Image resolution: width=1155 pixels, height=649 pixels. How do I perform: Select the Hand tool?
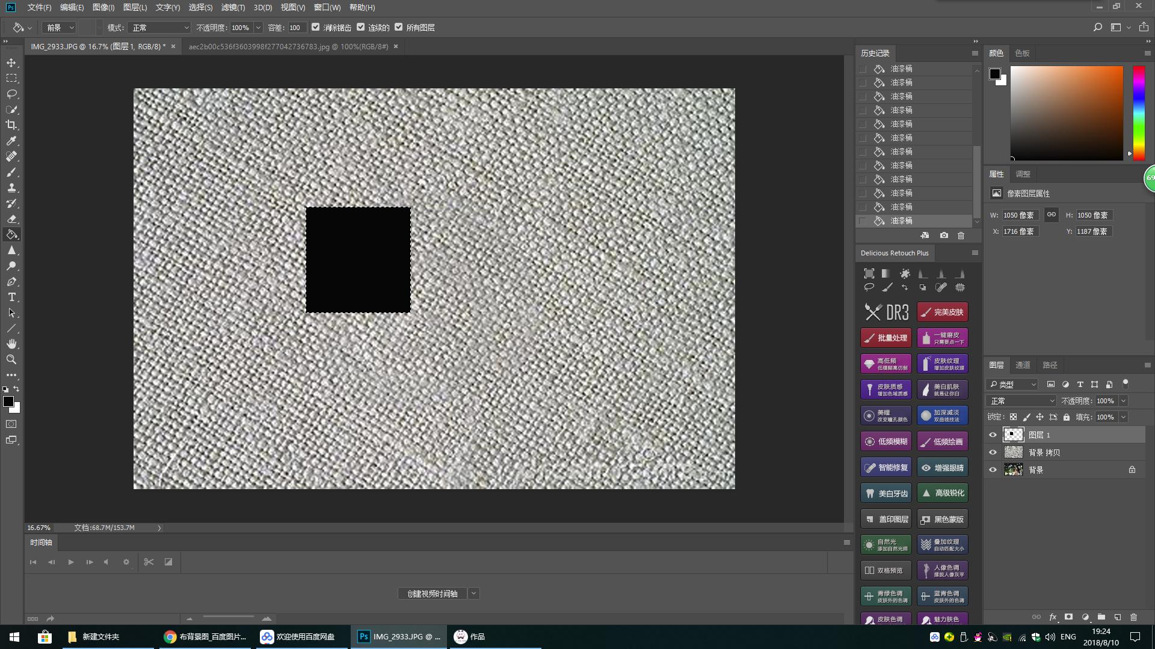[11, 344]
